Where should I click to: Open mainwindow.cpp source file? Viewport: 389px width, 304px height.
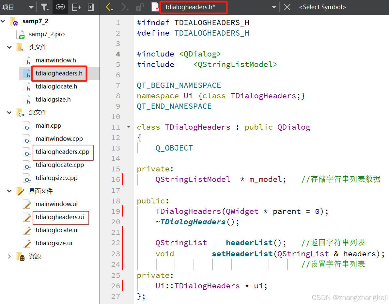click(x=59, y=139)
